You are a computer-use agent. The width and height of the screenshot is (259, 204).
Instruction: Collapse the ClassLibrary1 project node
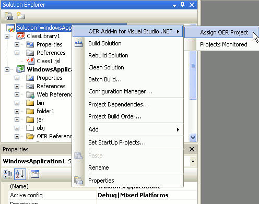(x=7, y=36)
